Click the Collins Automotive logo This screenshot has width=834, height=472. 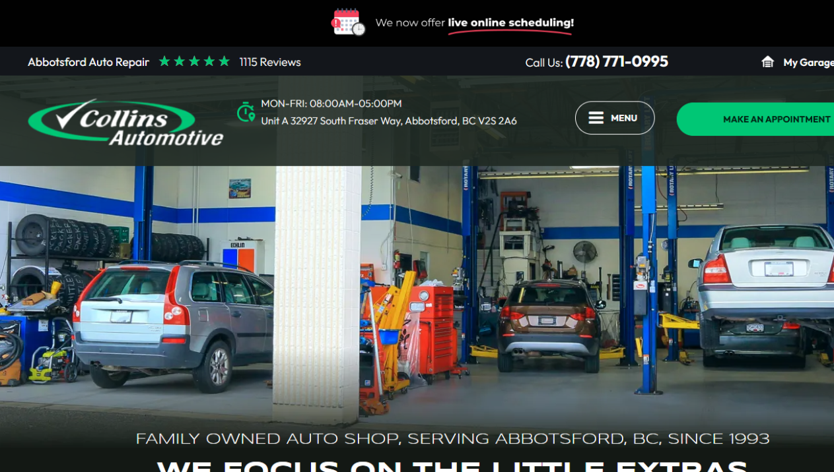[x=125, y=122]
